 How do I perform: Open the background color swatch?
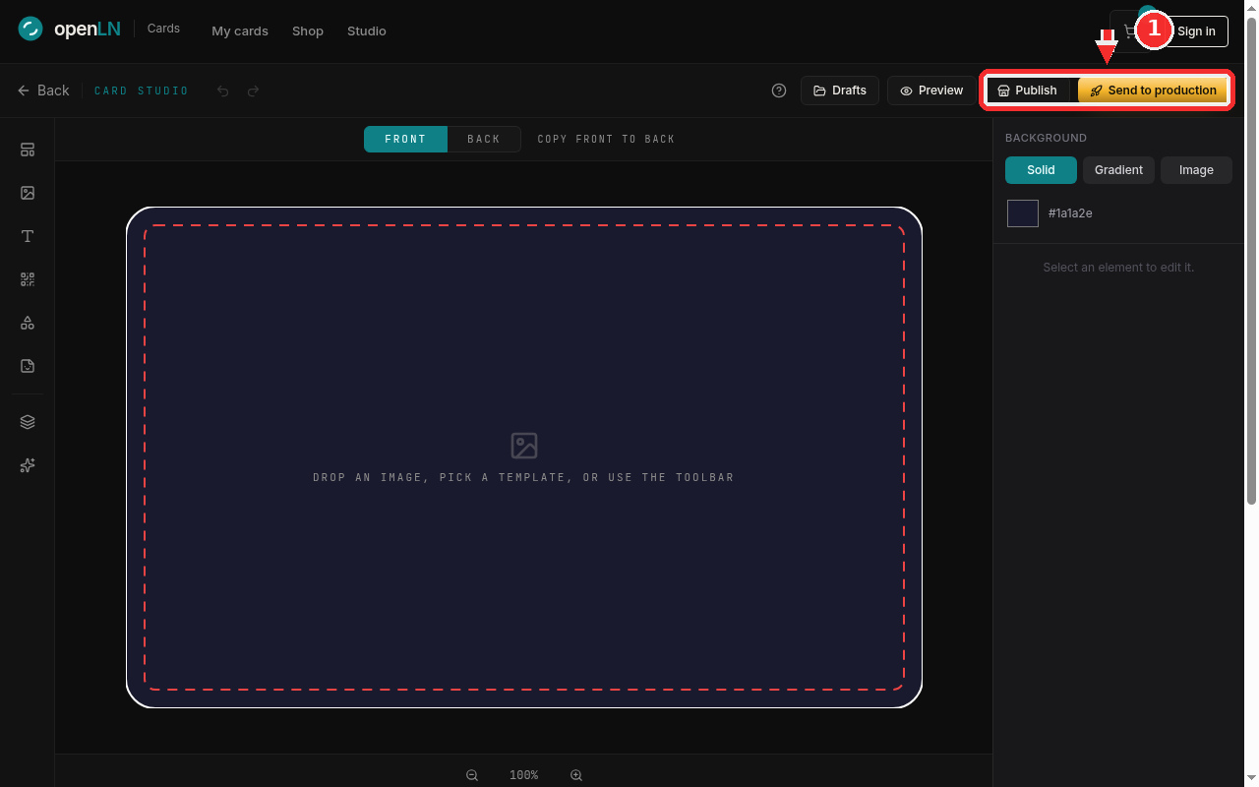(1023, 213)
